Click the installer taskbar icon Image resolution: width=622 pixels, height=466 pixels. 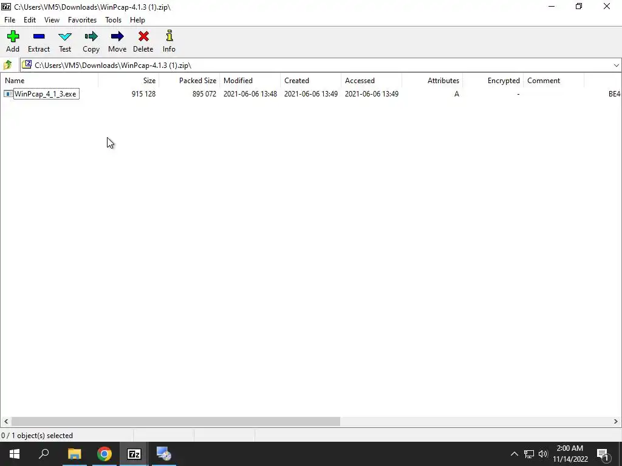(x=164, y=454)
